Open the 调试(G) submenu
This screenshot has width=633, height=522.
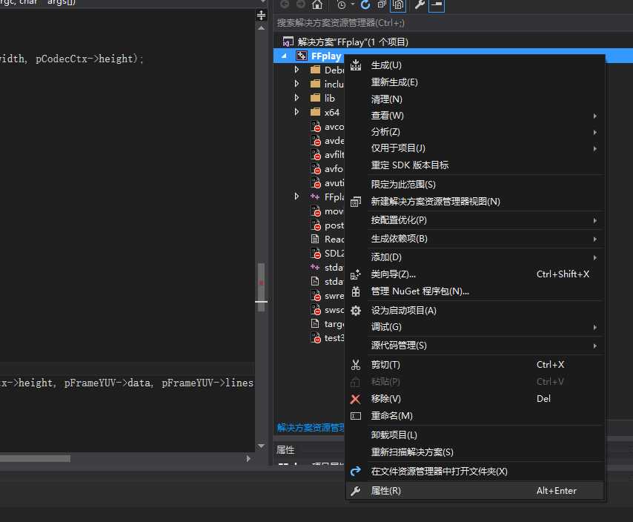click(474, 327)
